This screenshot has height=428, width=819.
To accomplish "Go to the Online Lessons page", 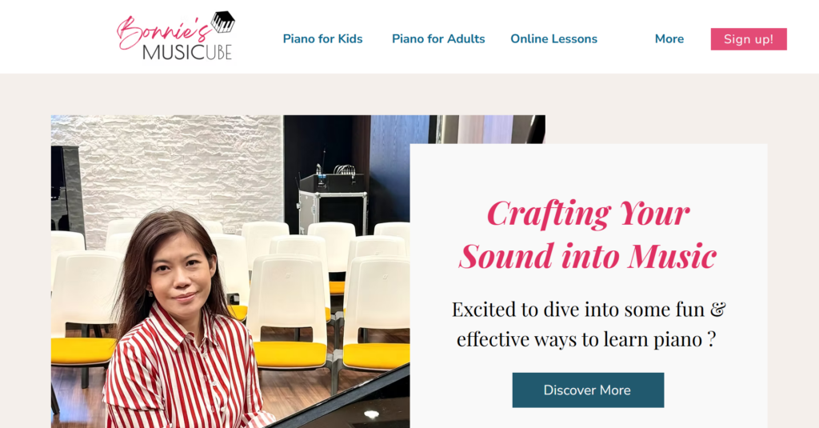I will click(x=553, y=38).
